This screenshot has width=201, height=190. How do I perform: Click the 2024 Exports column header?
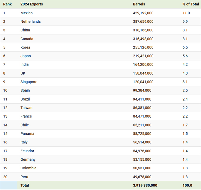tap(32, 4)
